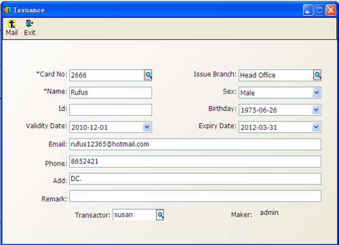Open Card No lookup search icon
Viewport: 339px width, 245px height.
tap(148, 75)
